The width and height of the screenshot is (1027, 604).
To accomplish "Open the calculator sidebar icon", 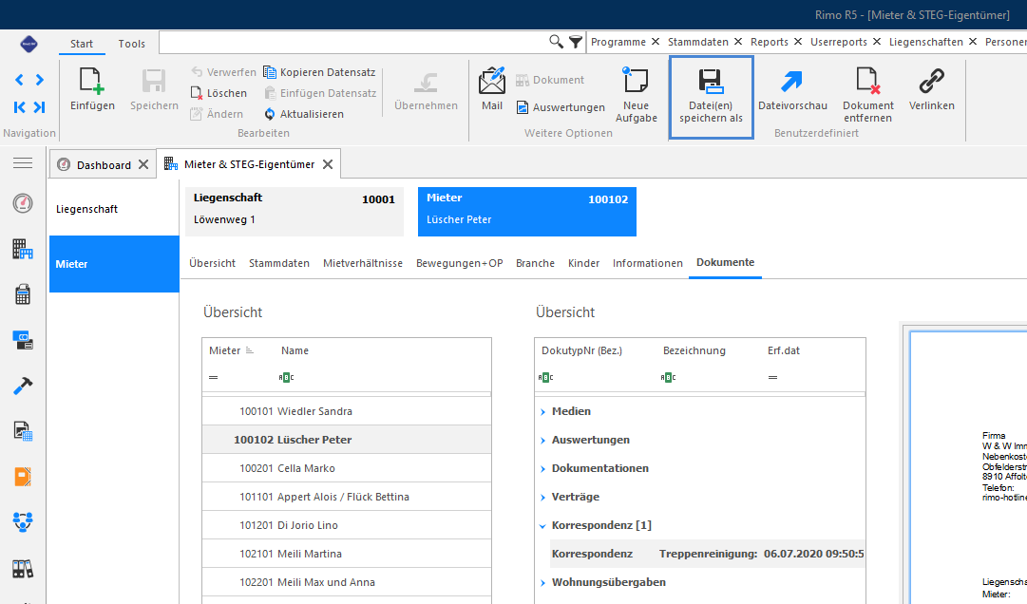I will tap(23, 295).
